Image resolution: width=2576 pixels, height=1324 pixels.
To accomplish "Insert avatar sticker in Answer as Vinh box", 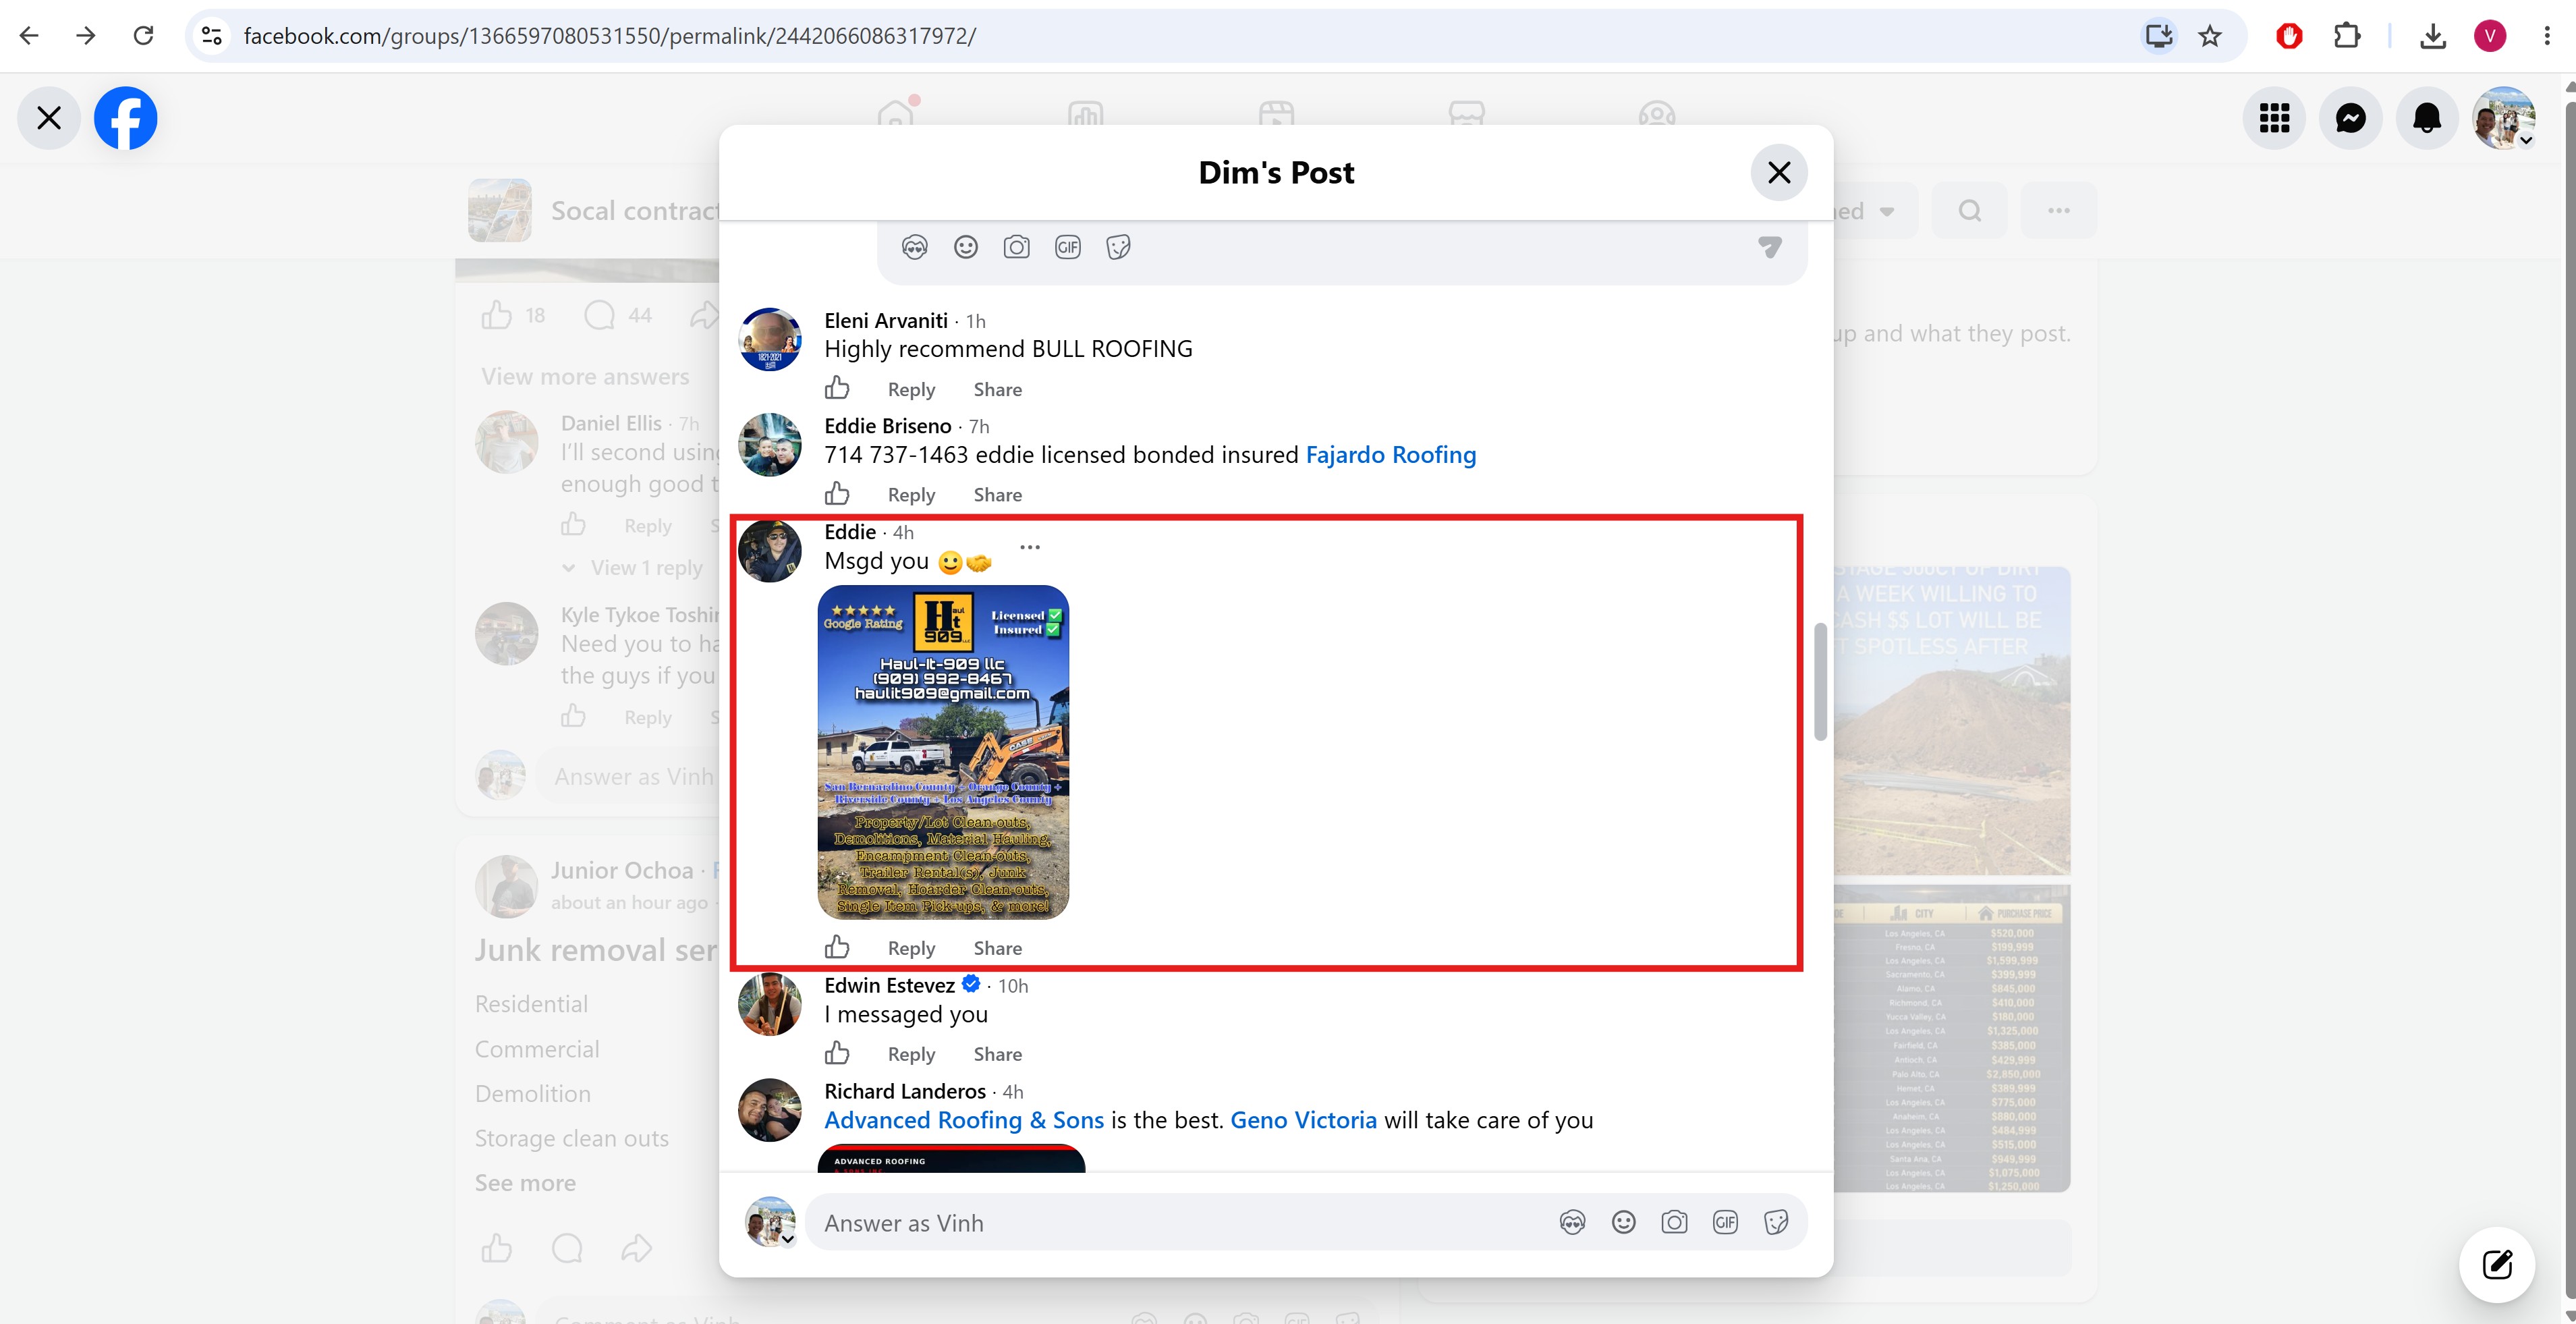I will [x=1573, y=1222].
